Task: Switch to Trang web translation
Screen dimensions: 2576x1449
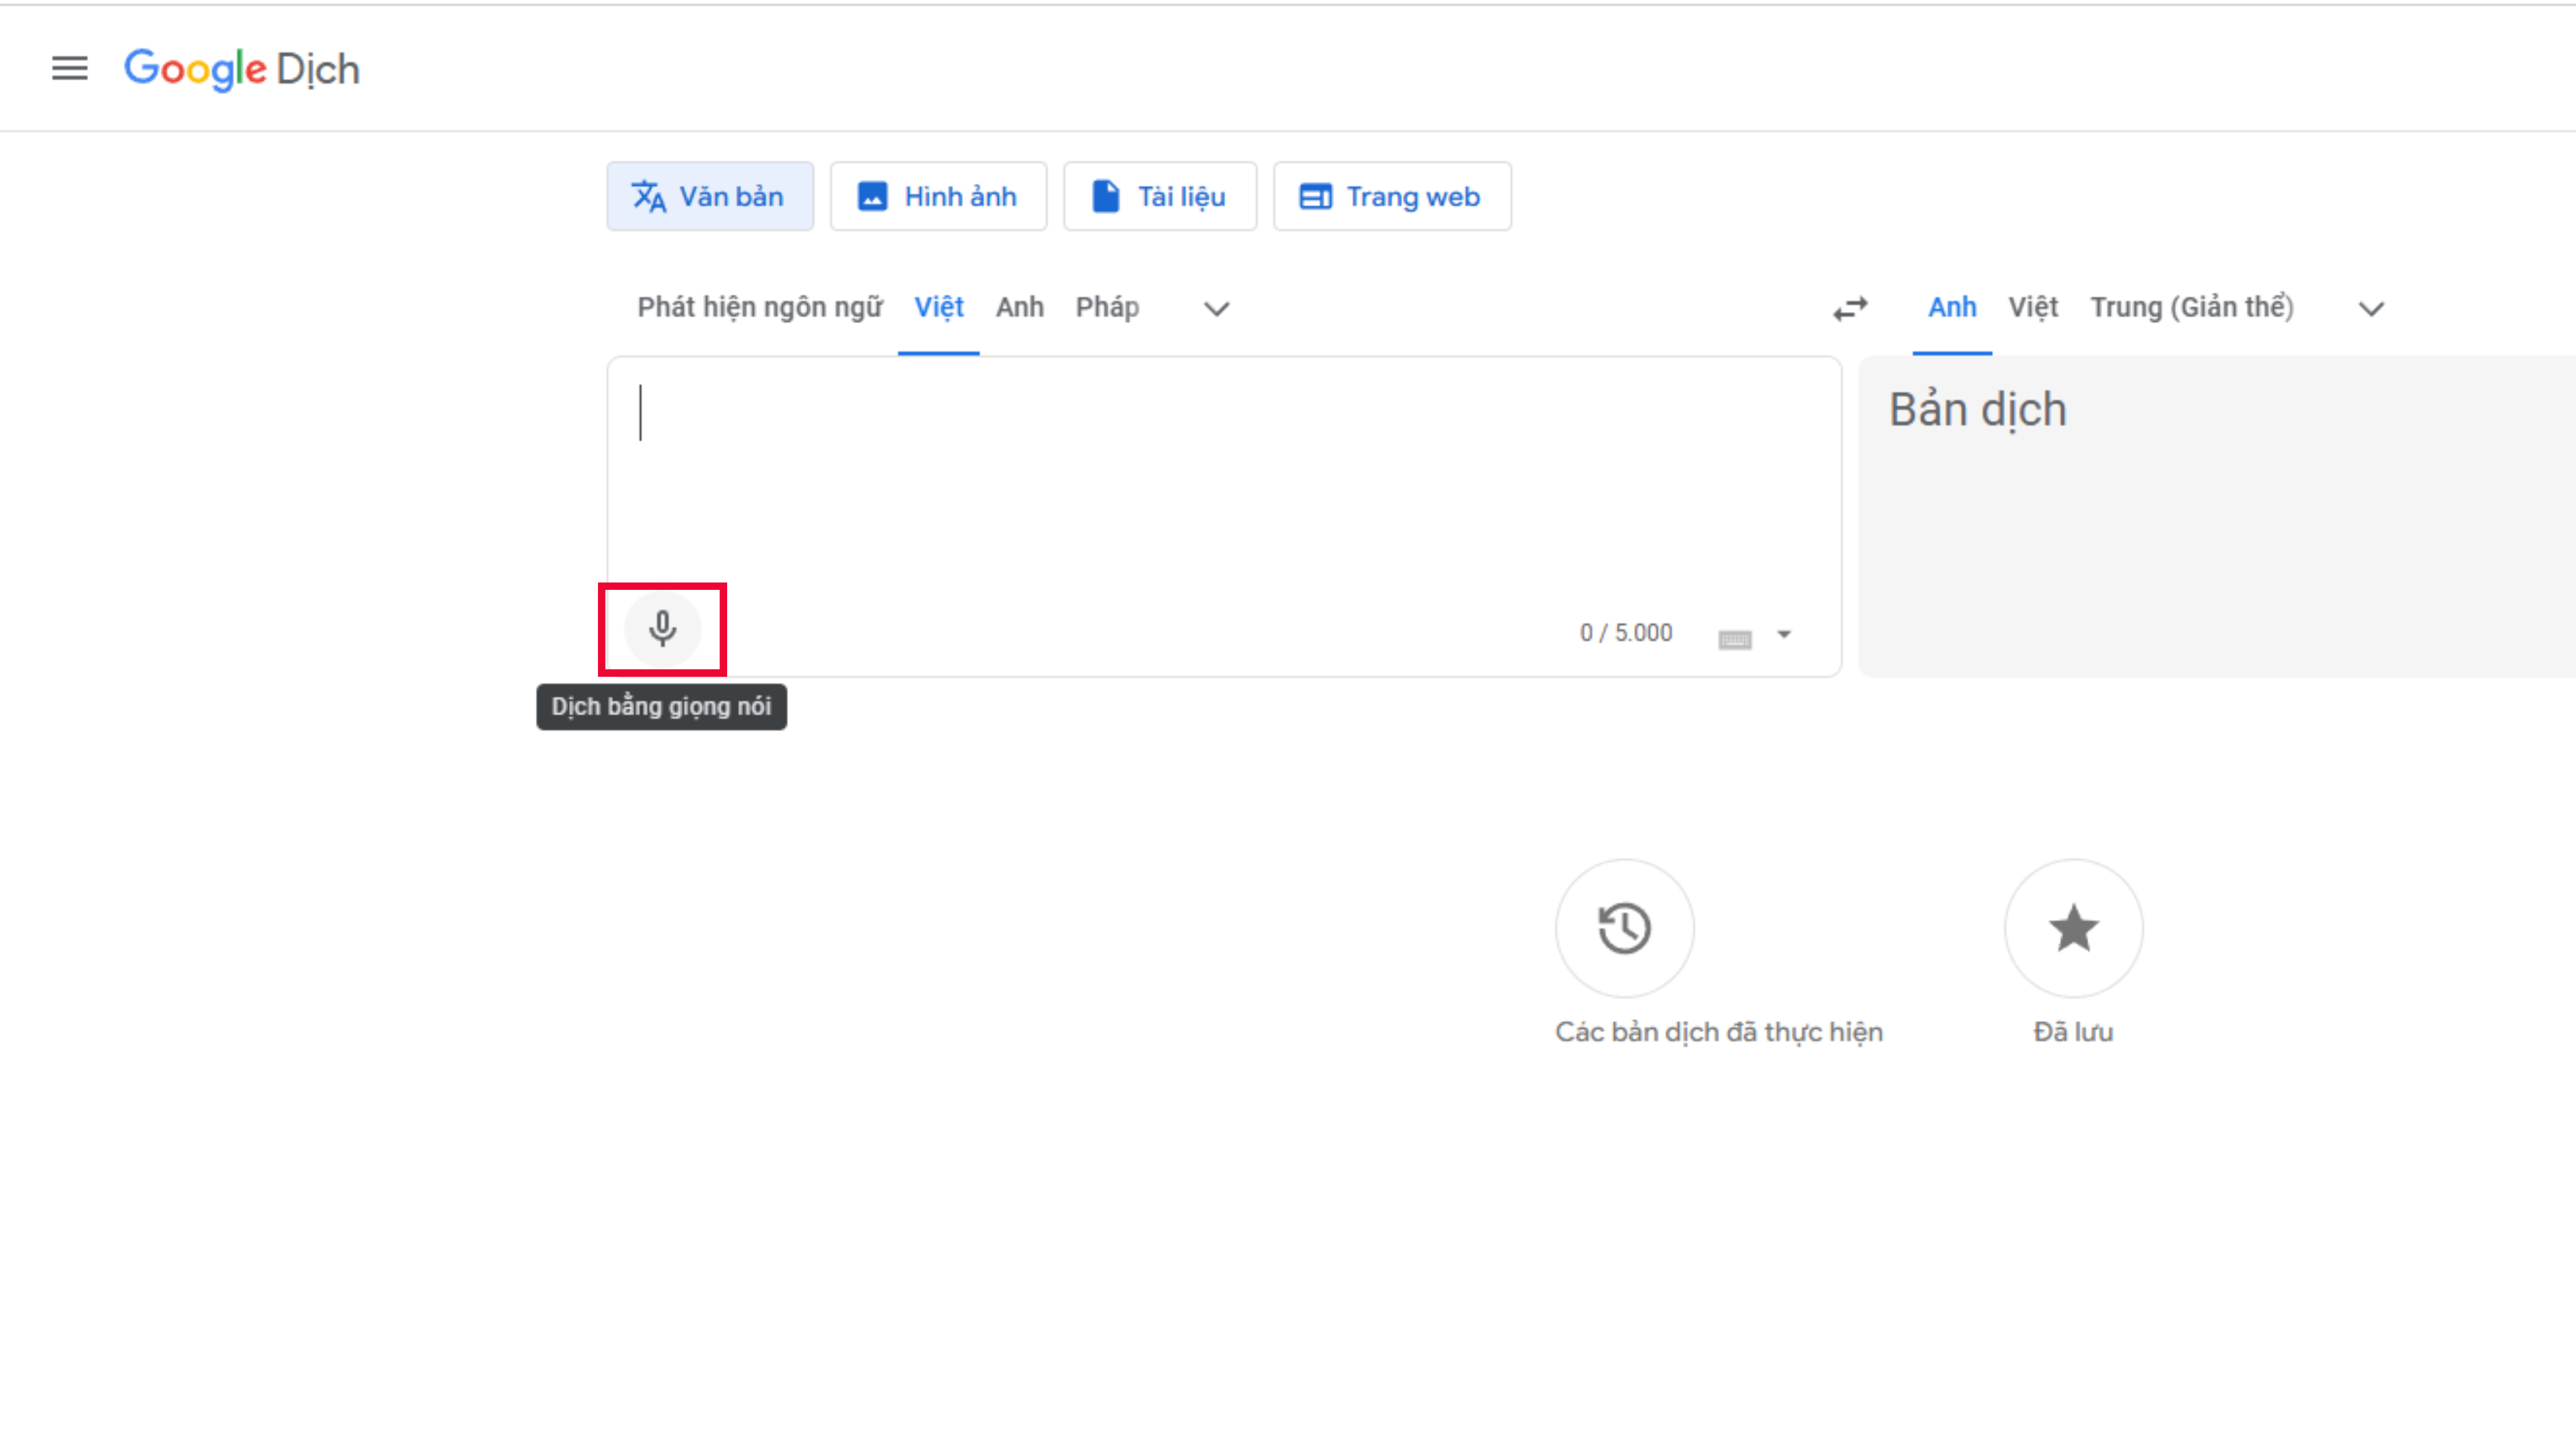Action: click(x=1392, y=196)
